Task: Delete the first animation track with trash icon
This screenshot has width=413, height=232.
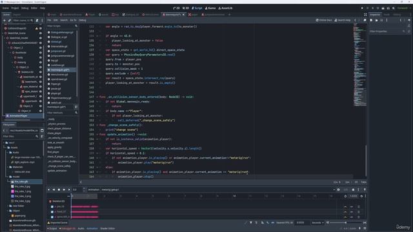Action: [359, 207]
